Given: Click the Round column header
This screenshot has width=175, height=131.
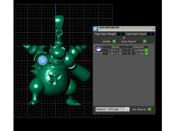Looking at the screenshot, I should [x=115, y=47].
